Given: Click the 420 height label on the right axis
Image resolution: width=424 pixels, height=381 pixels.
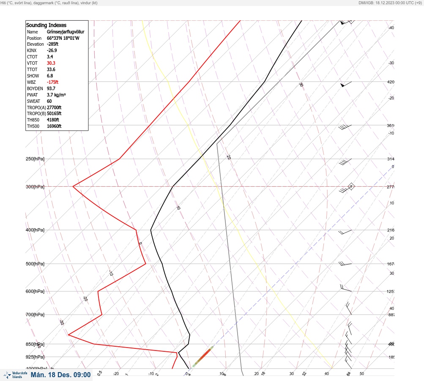Looking at the screenshot, I should click(x=391, y=82).
